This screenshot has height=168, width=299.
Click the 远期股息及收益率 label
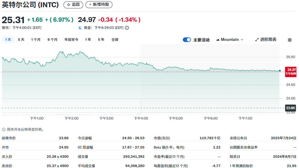pyautogui.click(x=244, y=147)
